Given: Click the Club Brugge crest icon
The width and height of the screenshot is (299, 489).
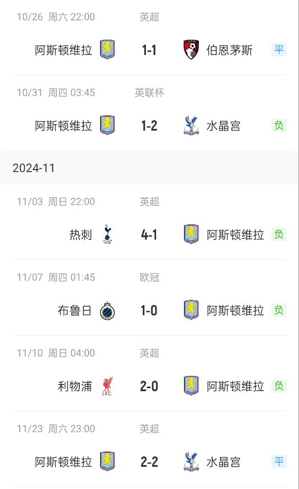Looking at the screenshot, I should (107, 310).
